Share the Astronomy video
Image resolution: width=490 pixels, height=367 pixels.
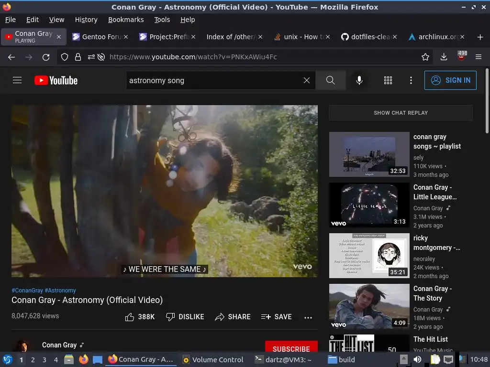[233, 317]
